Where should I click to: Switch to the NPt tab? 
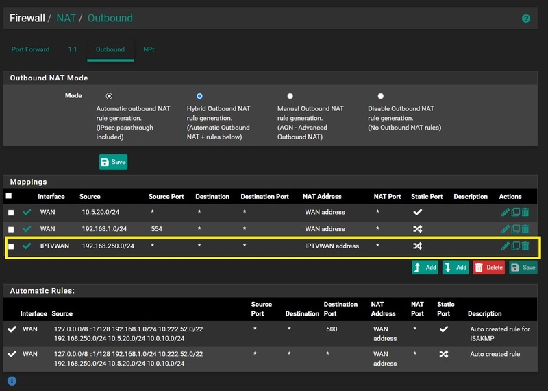click(x=149, y=49)
